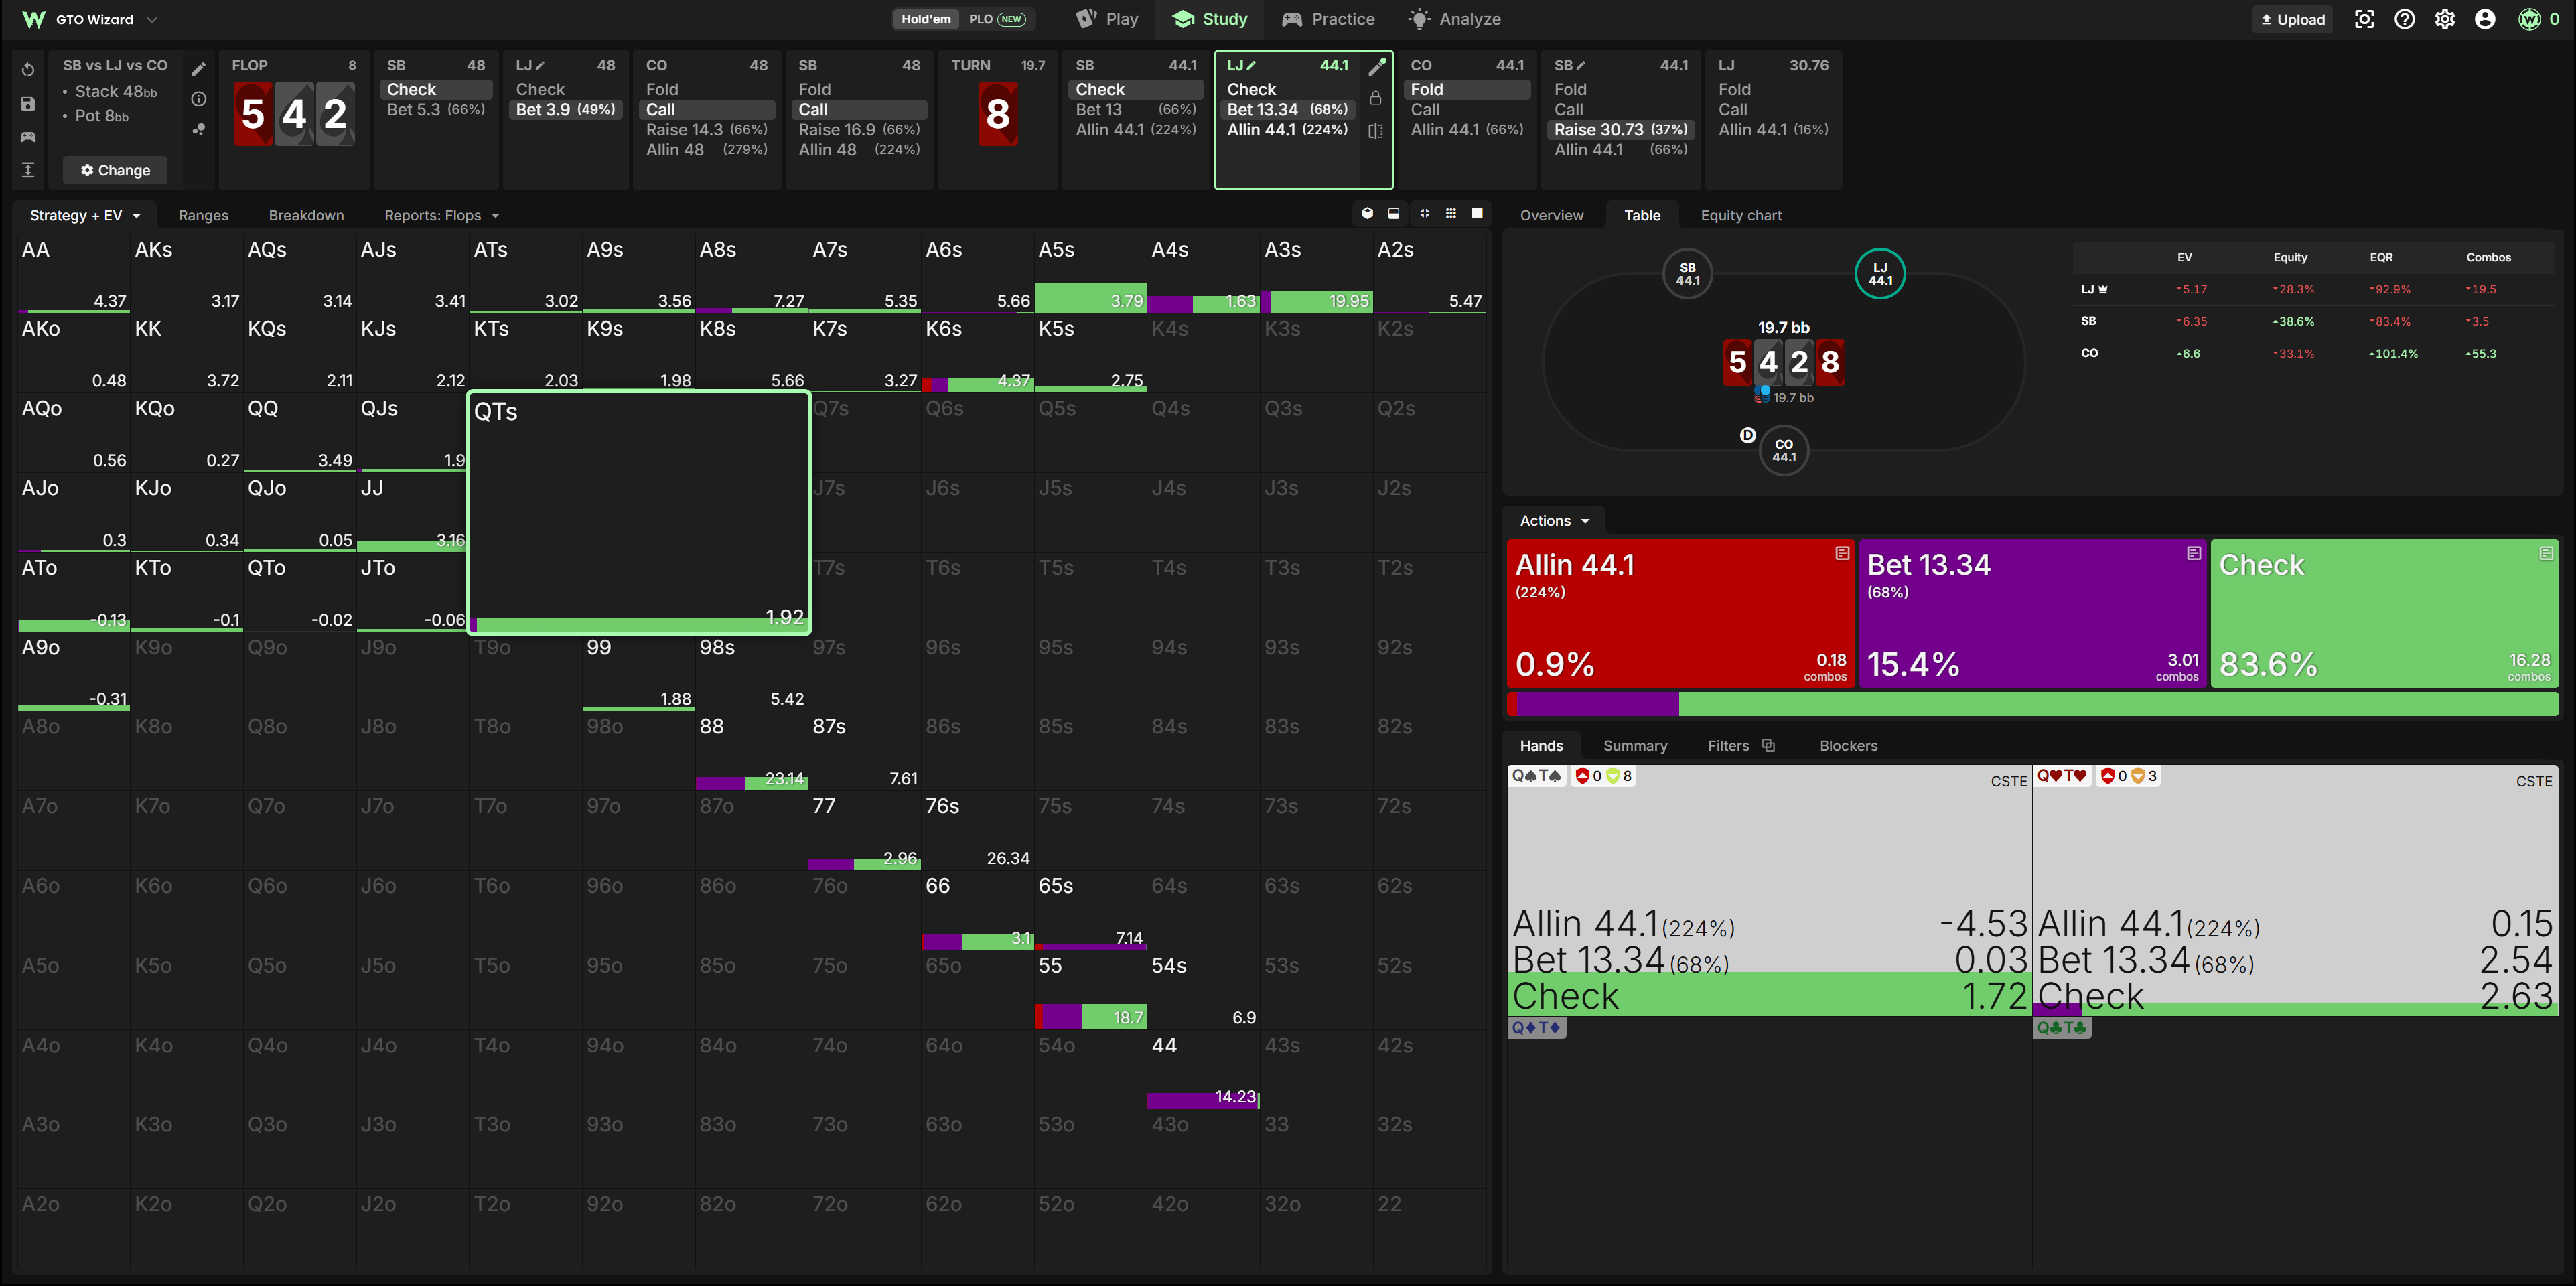Open the Actions dropdown

(1554, 521)
